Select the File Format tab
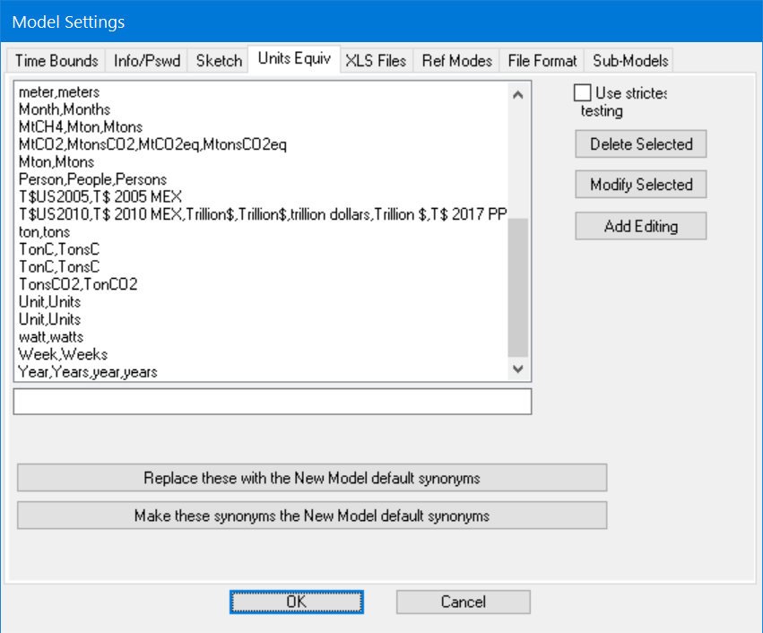 click(542, 60)
